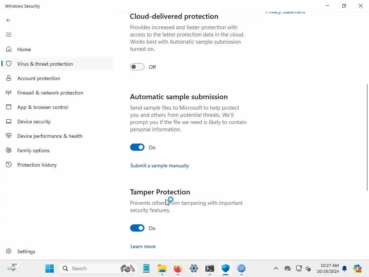Click Submit a sample manually link
369x277 pixels.
160,166
